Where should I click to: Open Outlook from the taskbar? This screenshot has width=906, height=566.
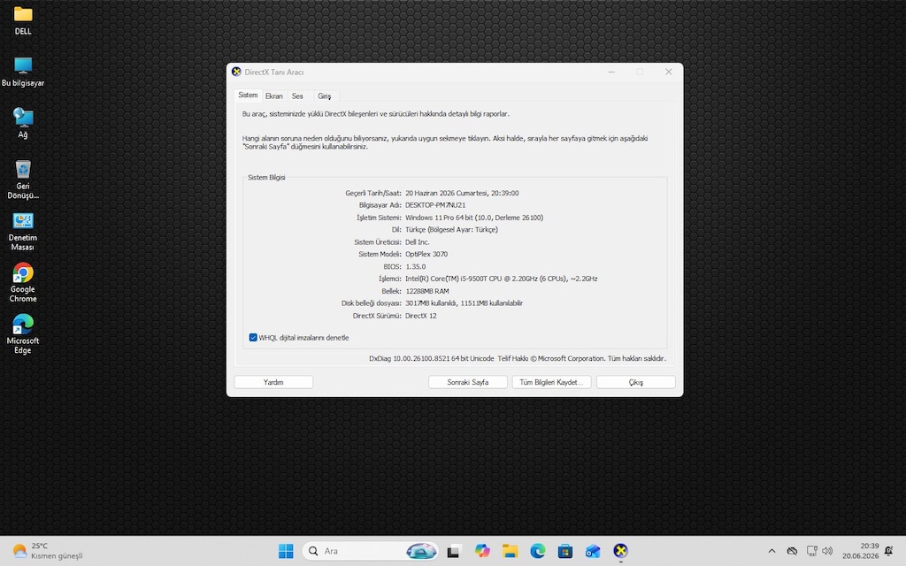(x=593, y=551)
